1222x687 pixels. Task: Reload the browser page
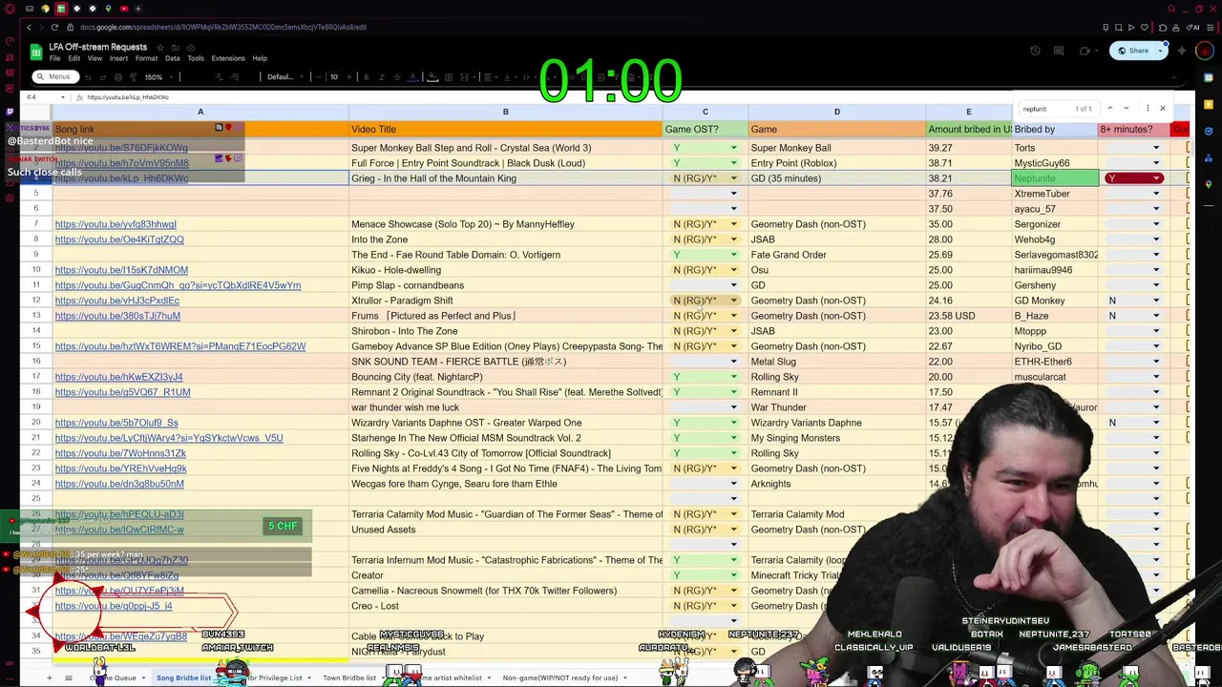[x=54, y=27]
